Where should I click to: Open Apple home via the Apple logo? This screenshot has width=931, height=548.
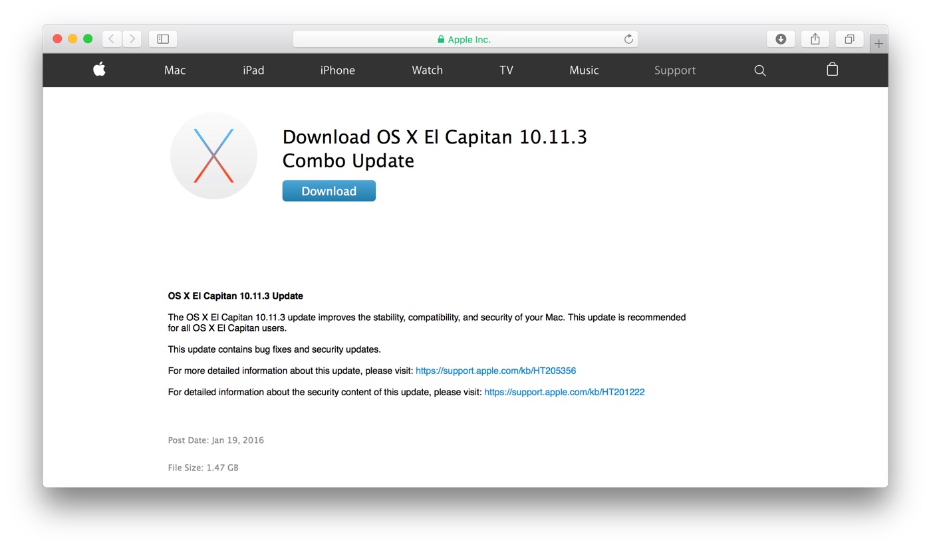click(100, 69)
